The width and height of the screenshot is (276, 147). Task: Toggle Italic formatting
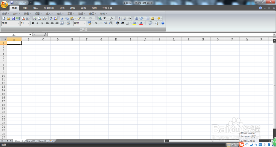pos(38,23)
